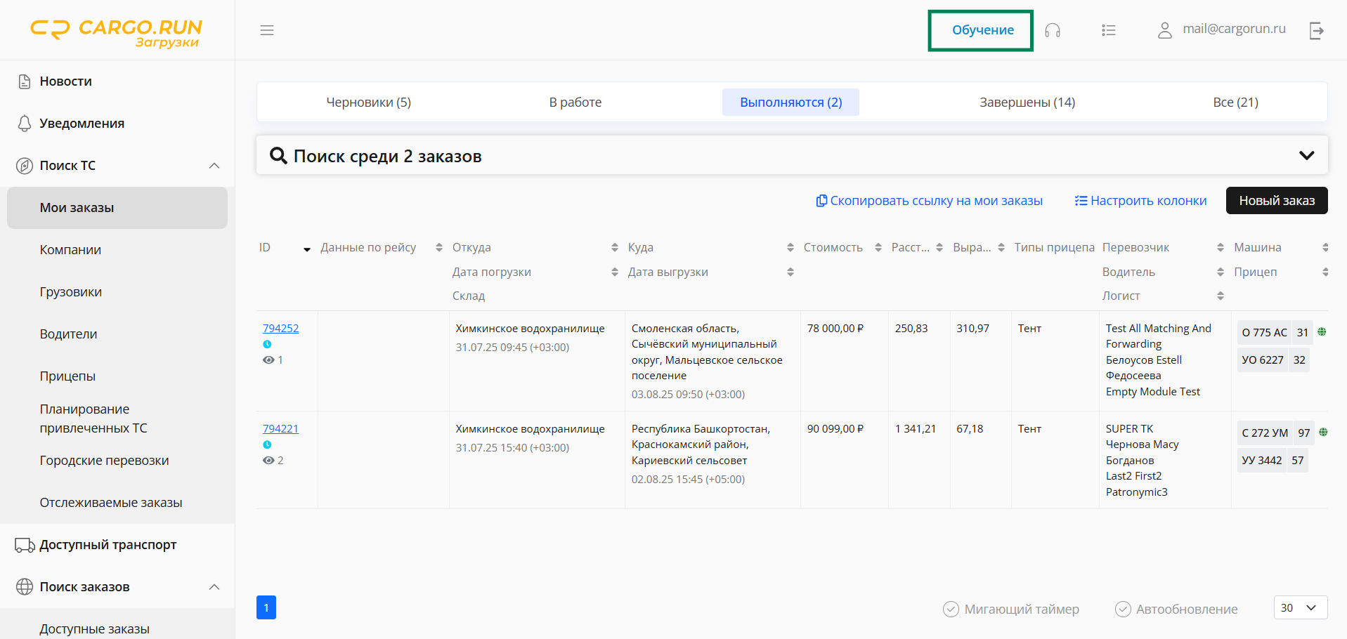Image resolution: width=1347 pixels, height=639 pixels.
Task: Click Настроить колонки link
Action: pyautogui.click(x=1140, y=201)
